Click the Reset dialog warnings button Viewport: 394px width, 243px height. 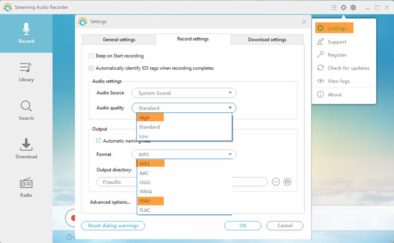(113, 226)
